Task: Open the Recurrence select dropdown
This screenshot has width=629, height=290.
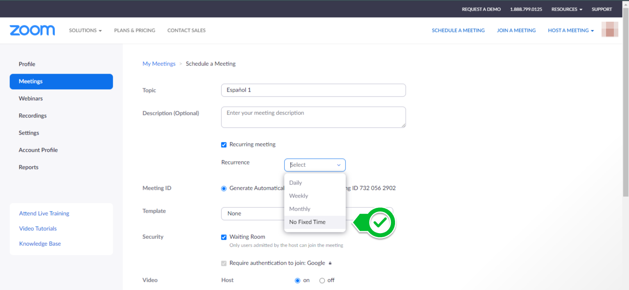Action: tap(315, 165)
